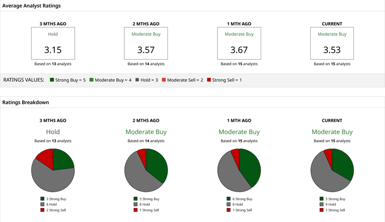Screen dimensions: 385x222
Task: Click the '6 Strong Buy' legend text
Action: pyautogui.click(x=242, y=199)
